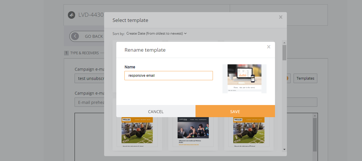
Task: Click the template list scrollbar down arrow
Action: tap(284, 149)
